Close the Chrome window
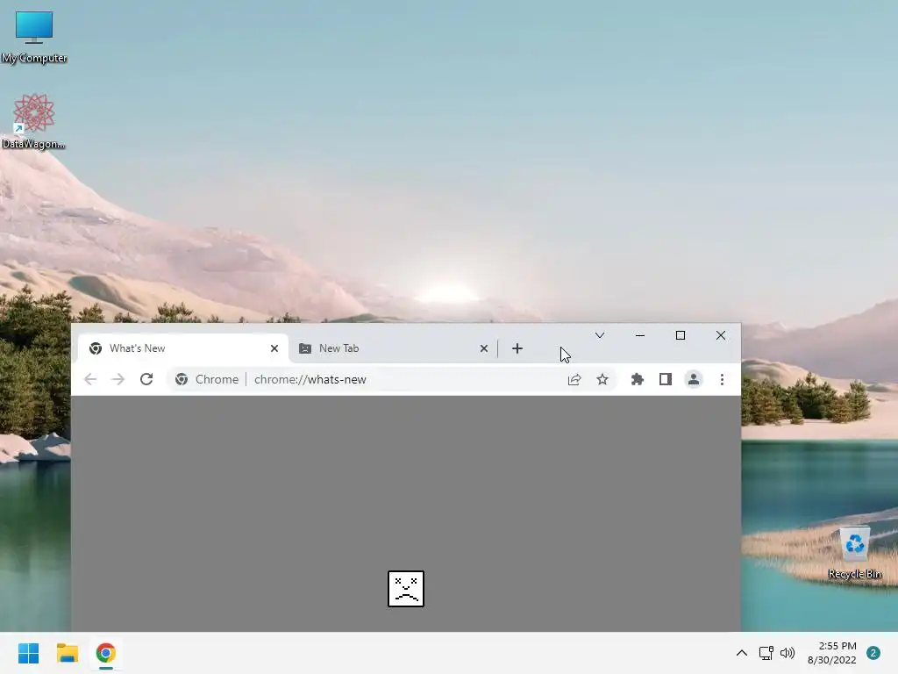Screen dimensions: 898x674 [721, 335]
